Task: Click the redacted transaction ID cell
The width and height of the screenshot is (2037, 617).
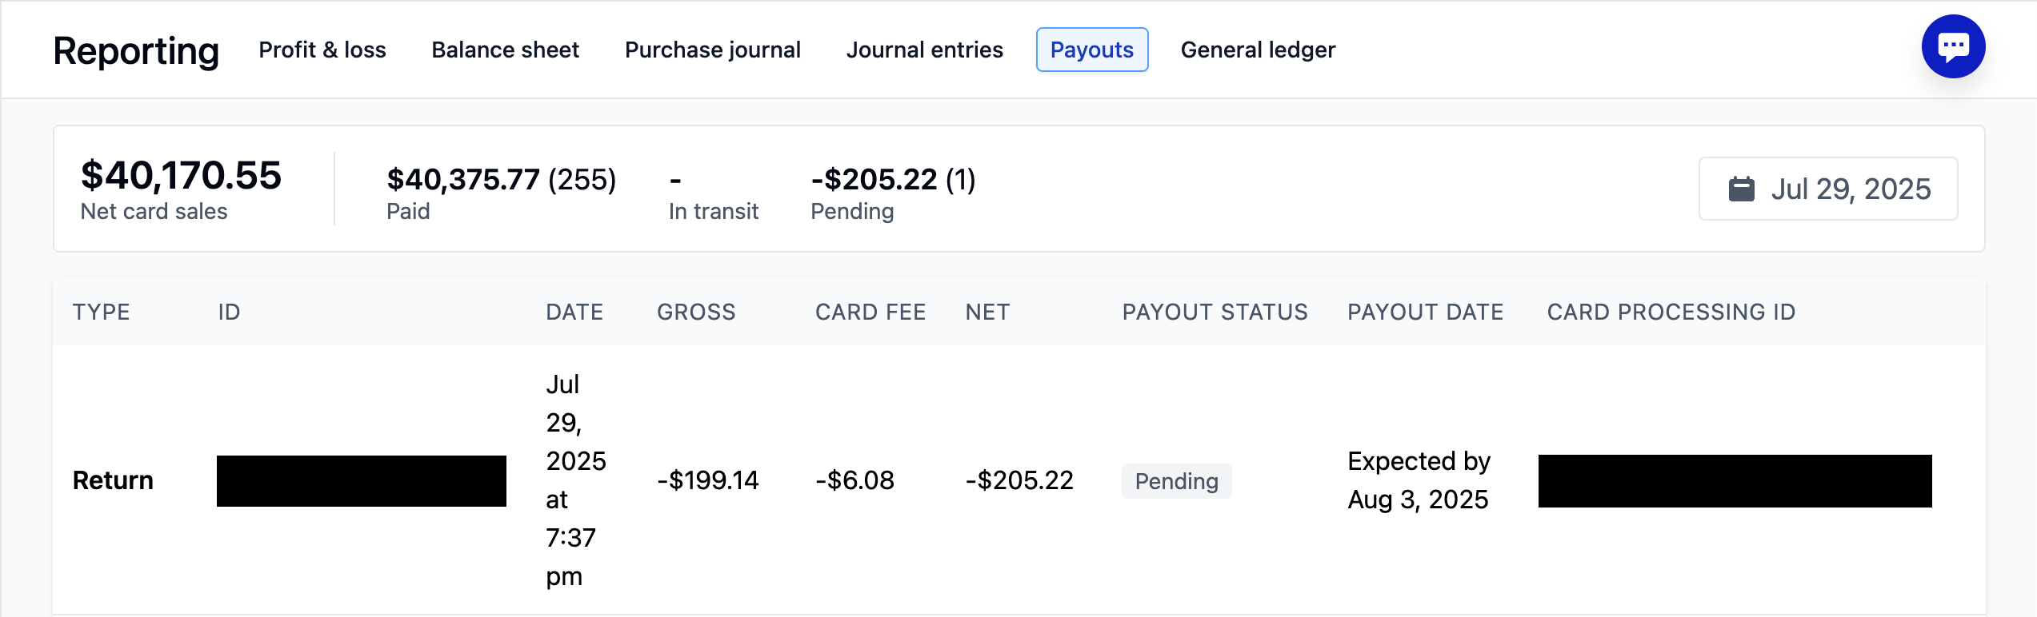Action: 361,481
